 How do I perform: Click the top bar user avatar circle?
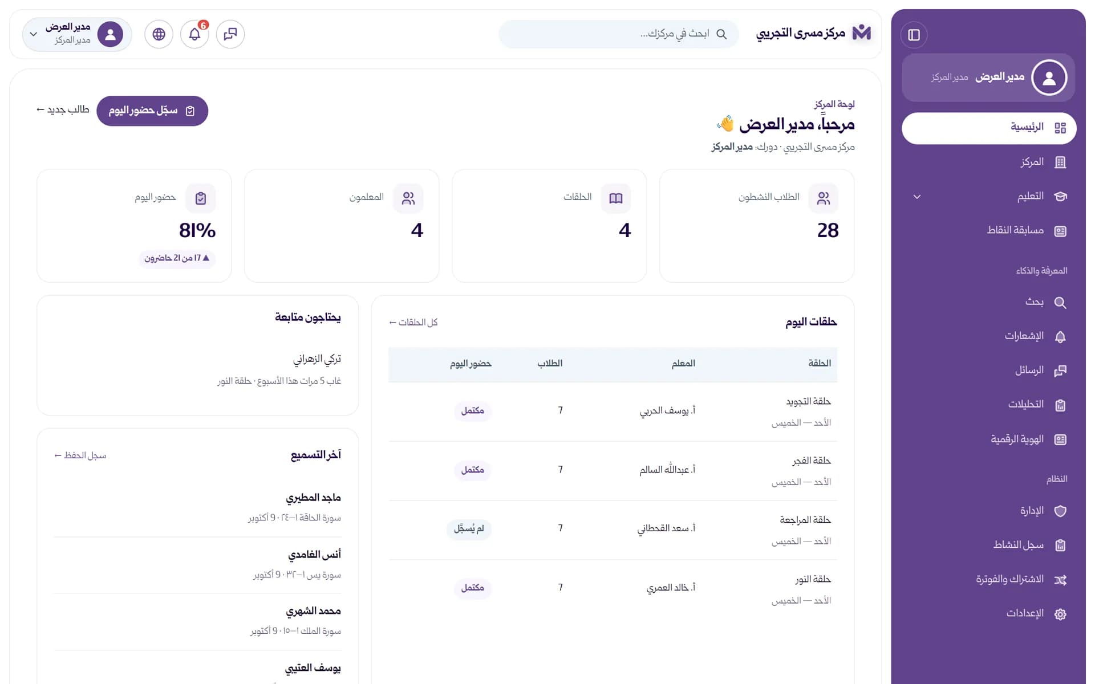tap(110, 34)
